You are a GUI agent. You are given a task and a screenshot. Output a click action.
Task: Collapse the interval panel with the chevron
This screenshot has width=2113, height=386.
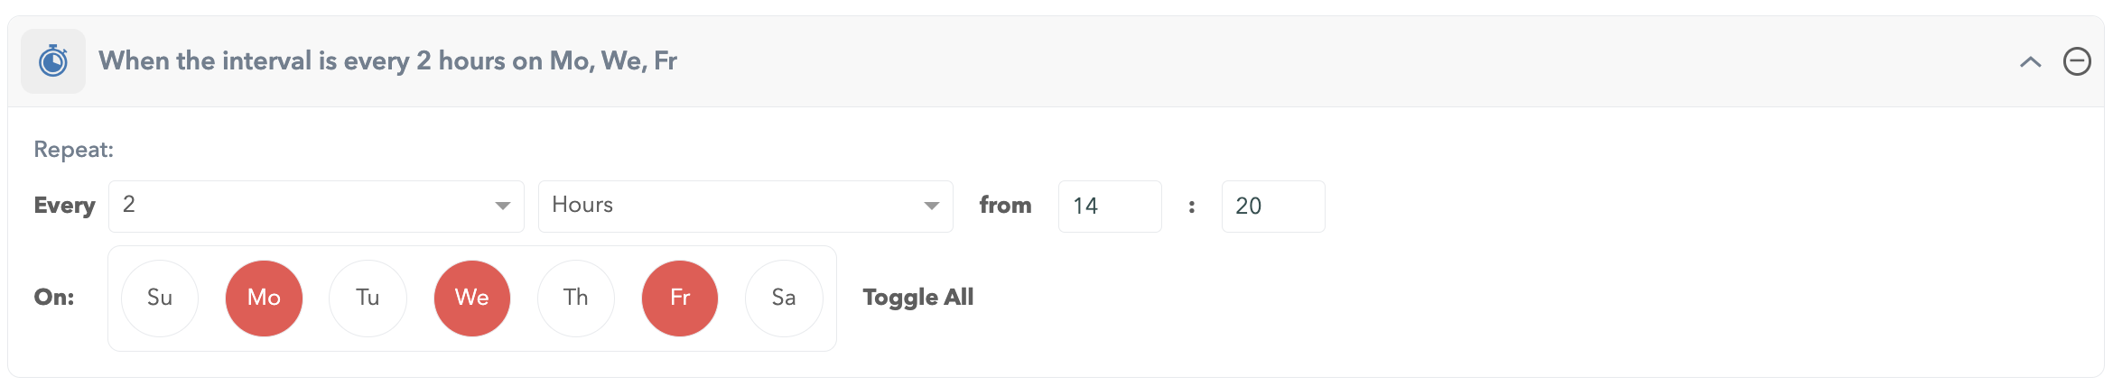pyautogui.click(x=2030, y=61)
